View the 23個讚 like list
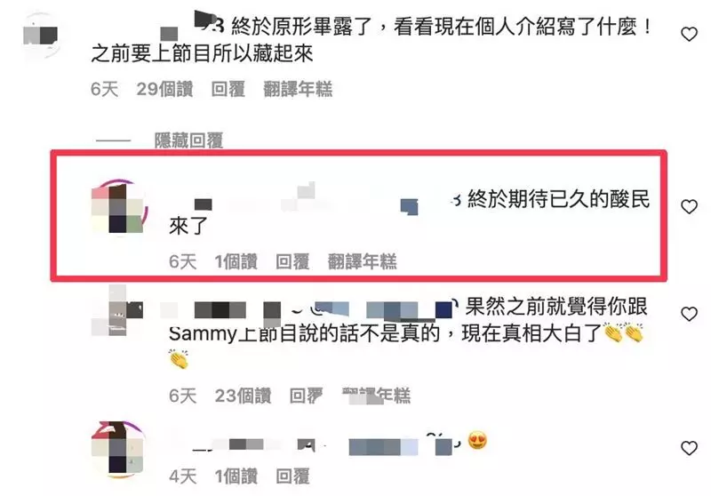Viewport: 711px width, 496px height. click(243, 396)
